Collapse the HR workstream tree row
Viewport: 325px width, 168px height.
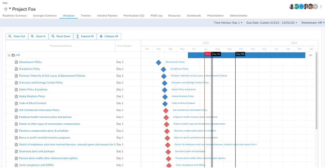click(9, 55)
